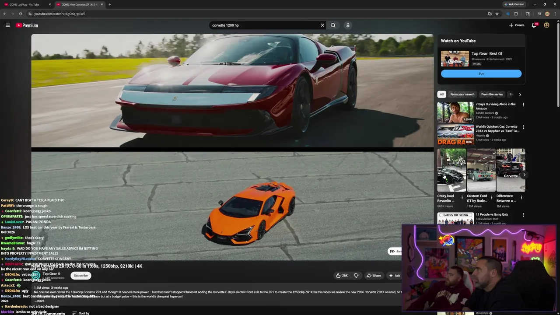Open the notifications bell

point(534,25)
